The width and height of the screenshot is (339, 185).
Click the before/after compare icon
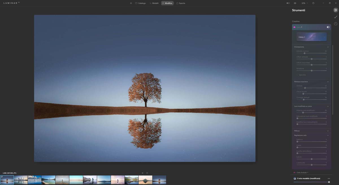(x=288, y=3)
